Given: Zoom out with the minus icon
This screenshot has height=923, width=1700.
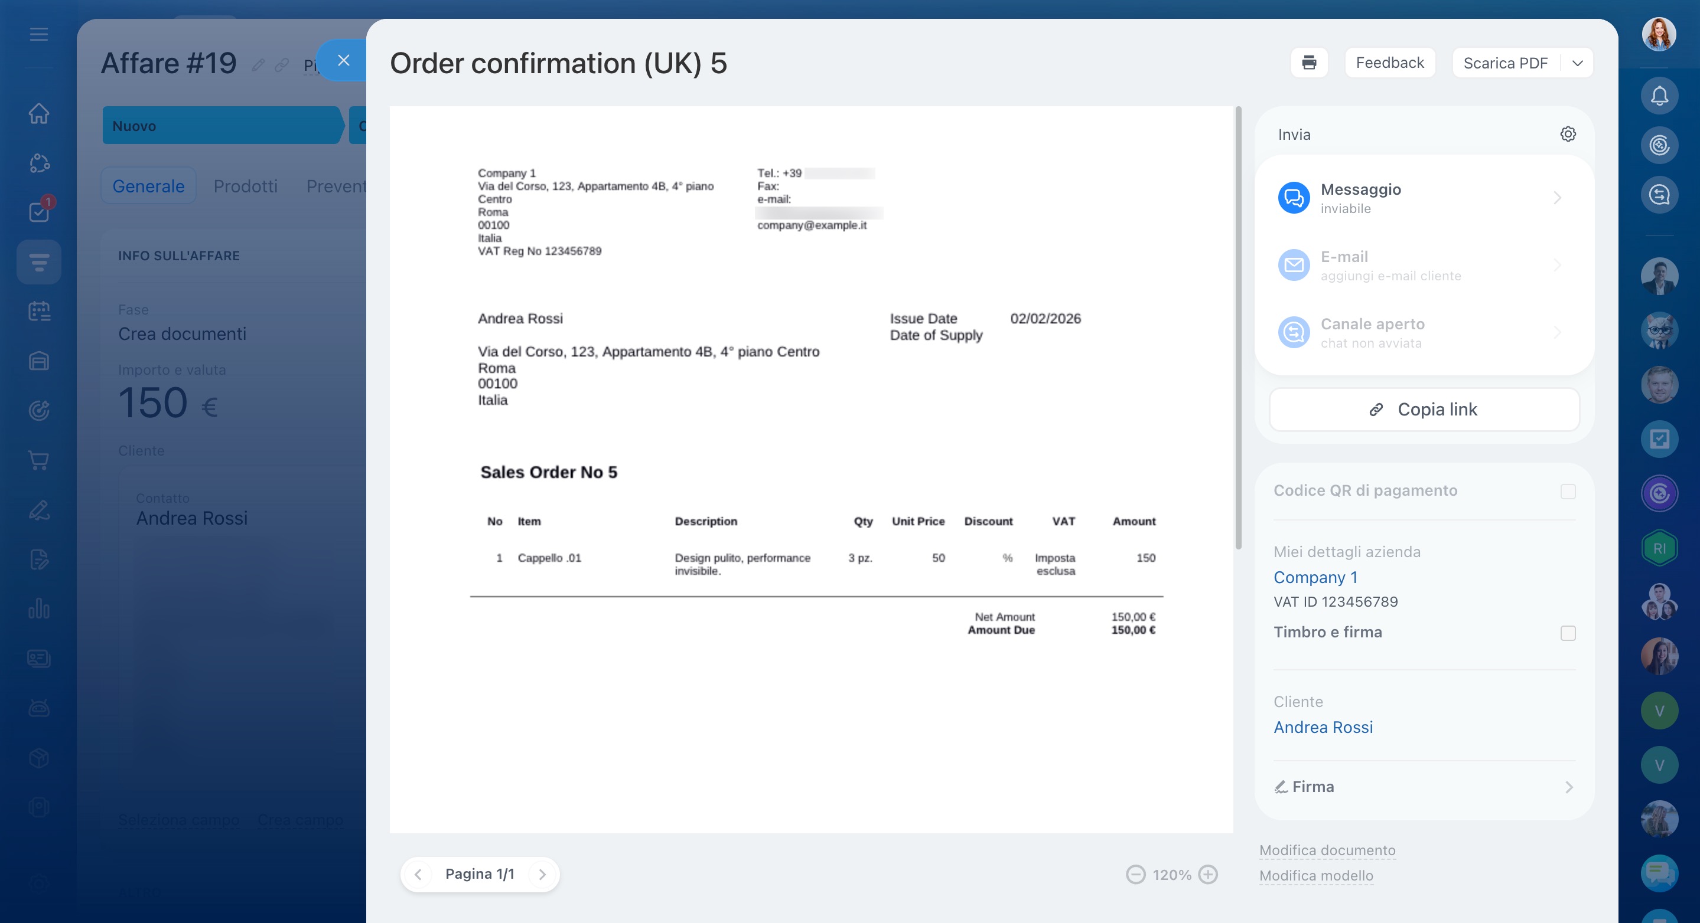Looking at the screenshot, I should 1135,874.
